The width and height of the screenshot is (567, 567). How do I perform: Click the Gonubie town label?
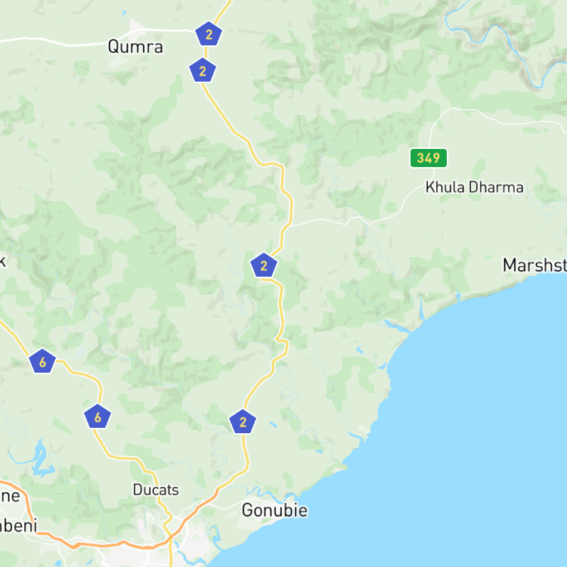[x=274, y=510]
